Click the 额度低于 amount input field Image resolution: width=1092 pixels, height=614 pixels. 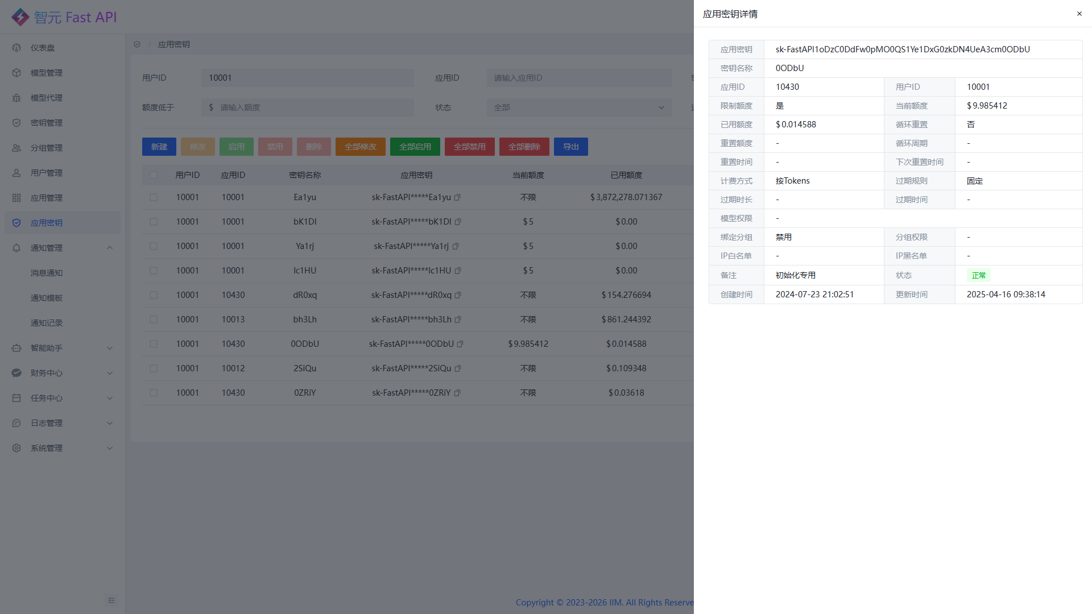[313, 107]
